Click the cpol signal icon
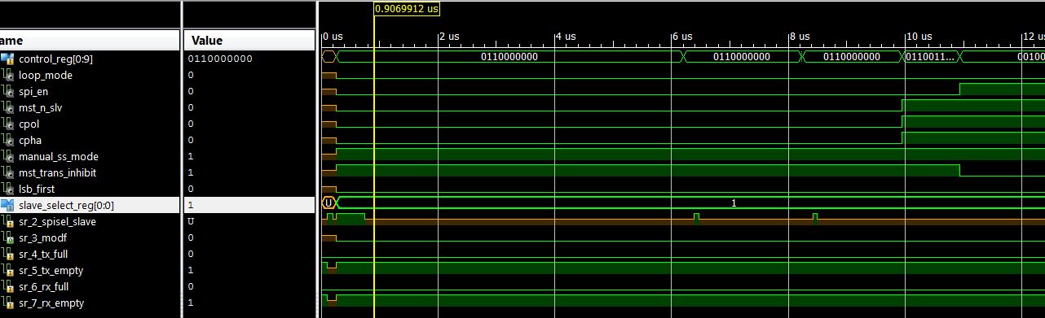The height and width of the screenshot is (318, 1045). point(7,124)
